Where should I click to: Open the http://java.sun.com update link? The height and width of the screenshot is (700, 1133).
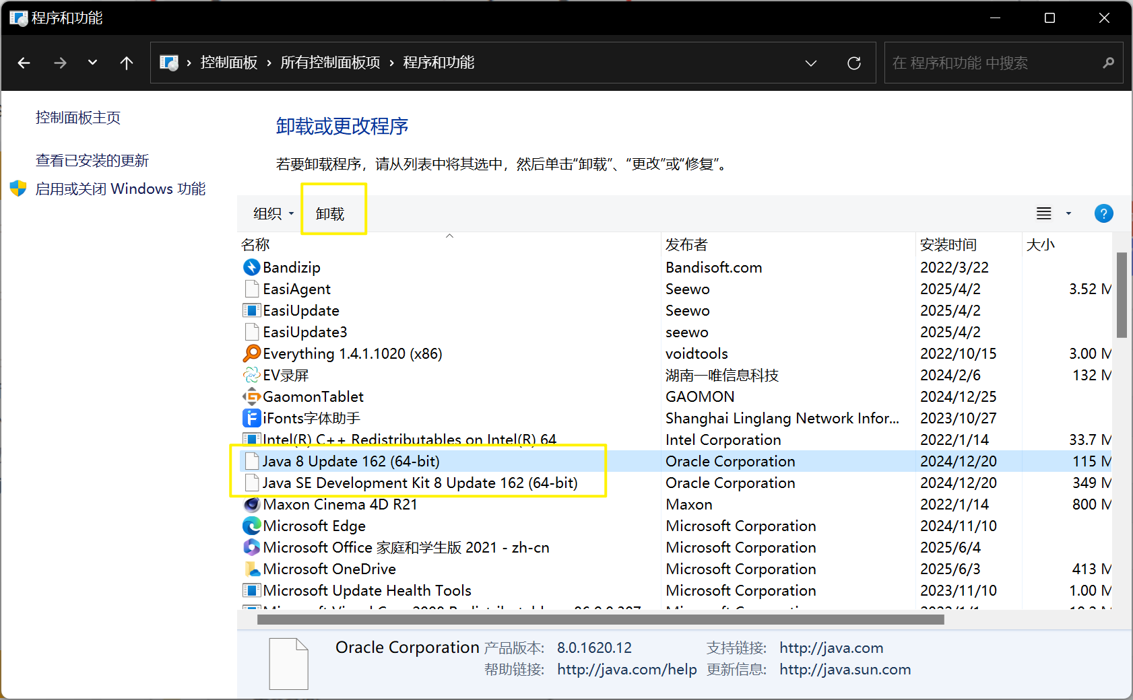pos(845,669)
